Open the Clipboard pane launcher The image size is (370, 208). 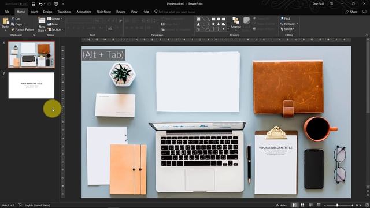(x=34, y=35)
